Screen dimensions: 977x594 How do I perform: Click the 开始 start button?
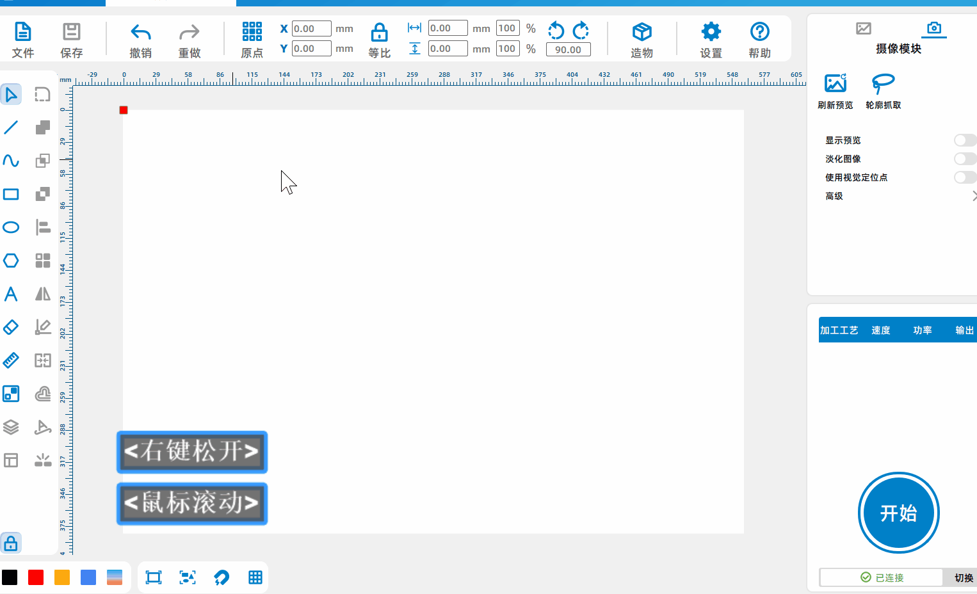pos(899,513)
